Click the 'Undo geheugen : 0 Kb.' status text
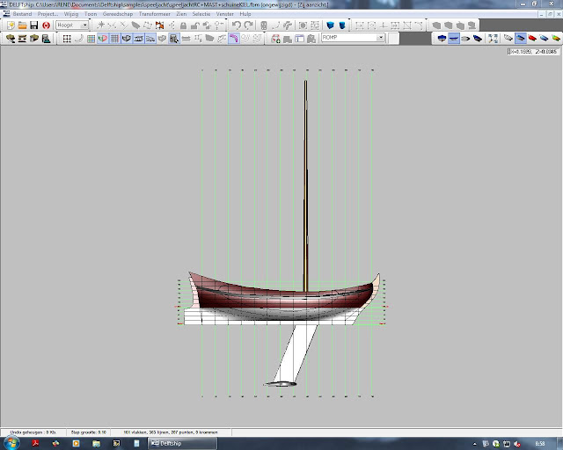The width and height of the screenshot is (563, 450). 33,432
